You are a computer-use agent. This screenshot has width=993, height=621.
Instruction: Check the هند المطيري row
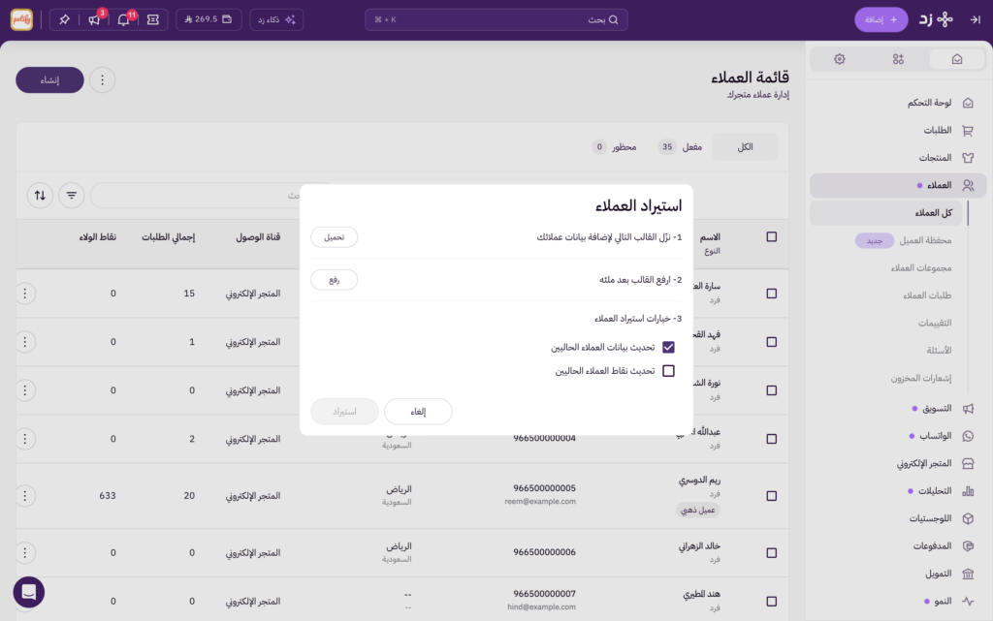[771, 602]
